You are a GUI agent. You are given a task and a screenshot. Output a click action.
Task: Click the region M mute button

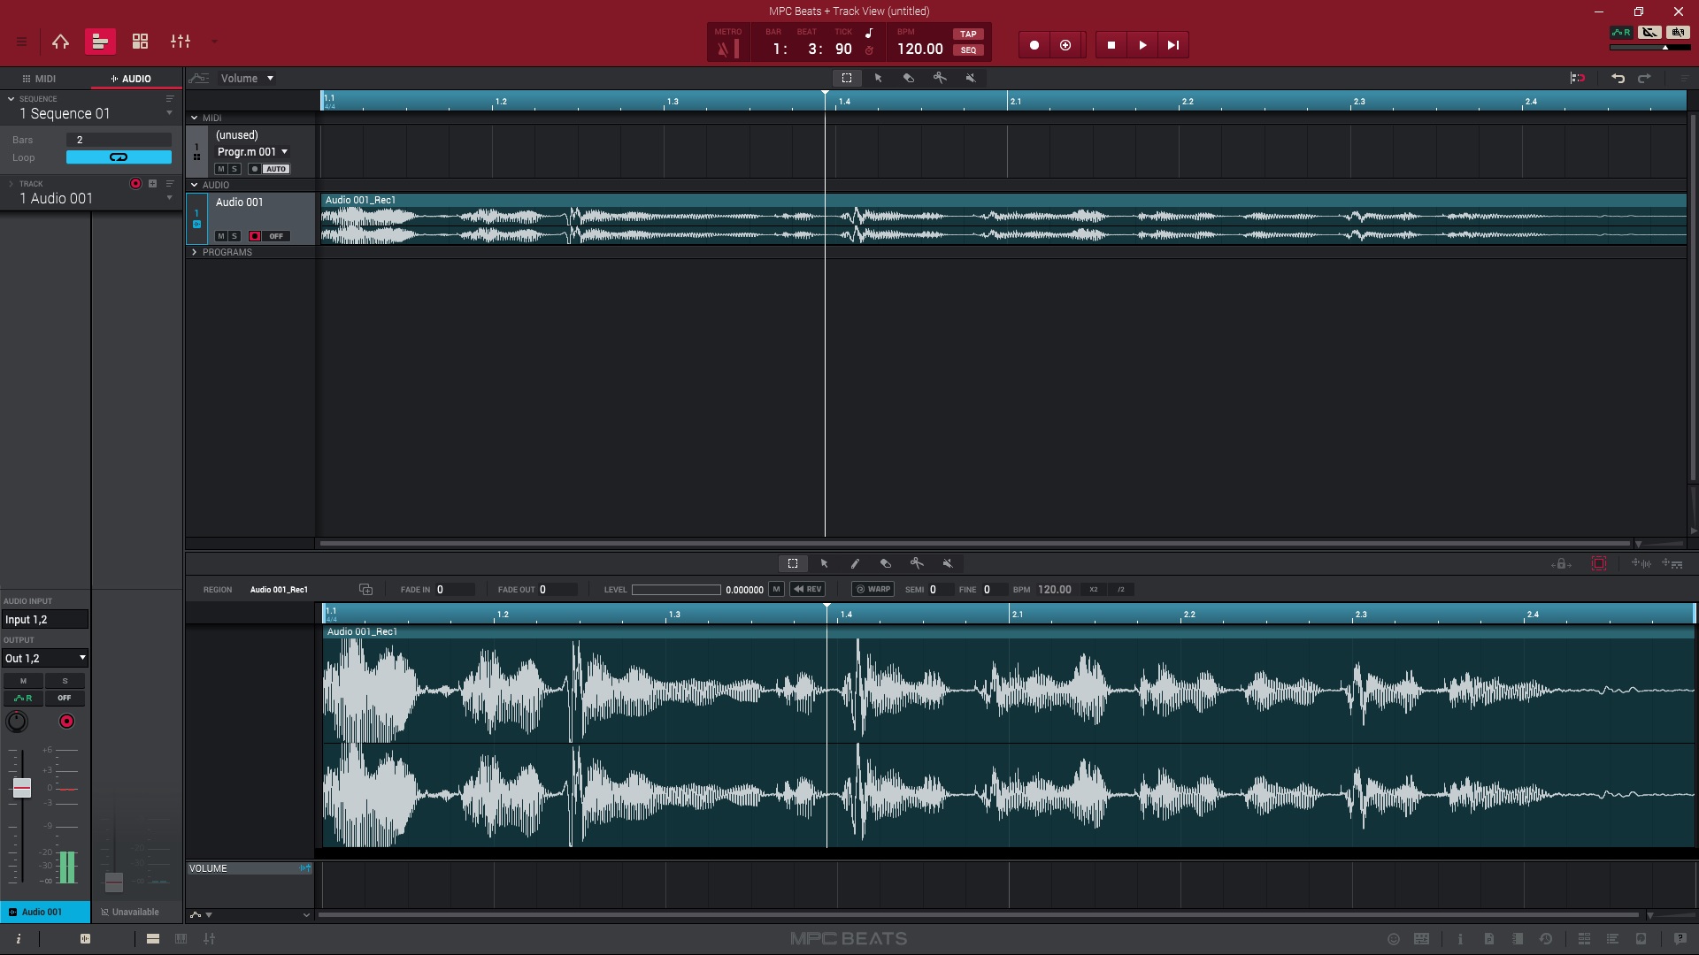(x=776, y=590)
